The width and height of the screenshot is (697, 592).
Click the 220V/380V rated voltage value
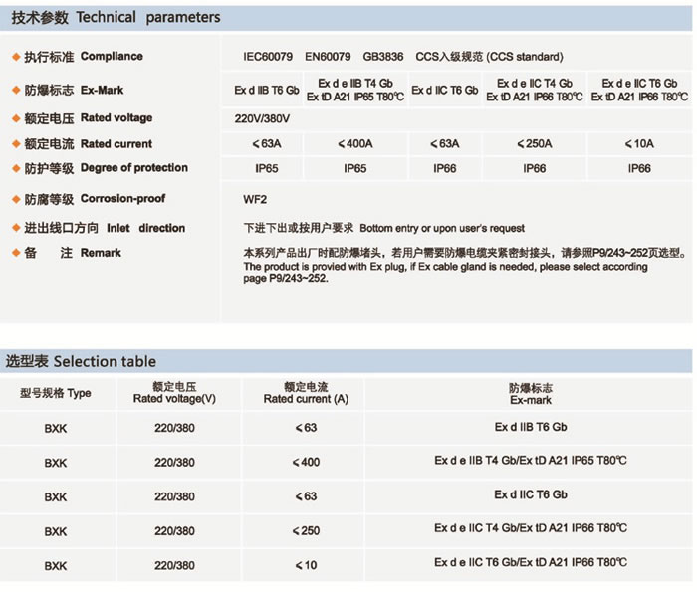click(262, 118)
